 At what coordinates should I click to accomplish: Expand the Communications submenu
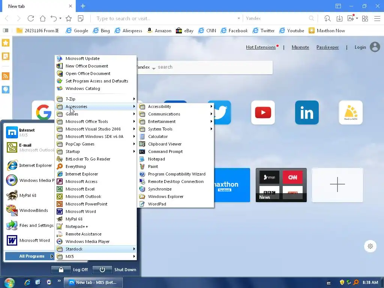[175, 114]
